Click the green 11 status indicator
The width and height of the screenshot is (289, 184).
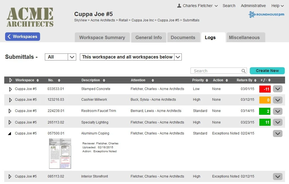point(265,122)
